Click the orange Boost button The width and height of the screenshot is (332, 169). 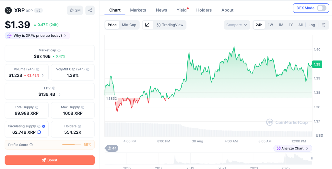(50, 160)
